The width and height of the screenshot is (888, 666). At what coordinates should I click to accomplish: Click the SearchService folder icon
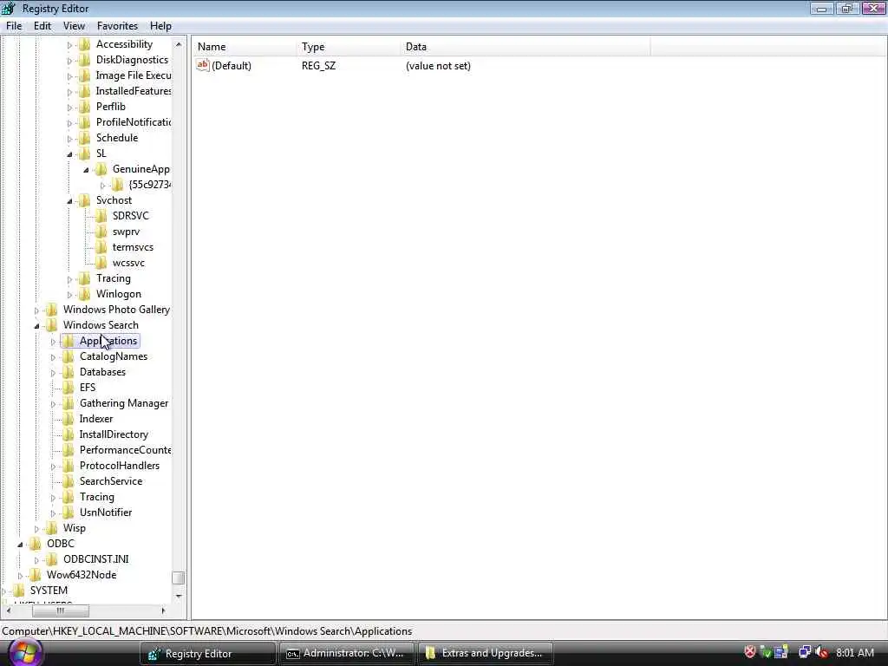tap(68, 480)
